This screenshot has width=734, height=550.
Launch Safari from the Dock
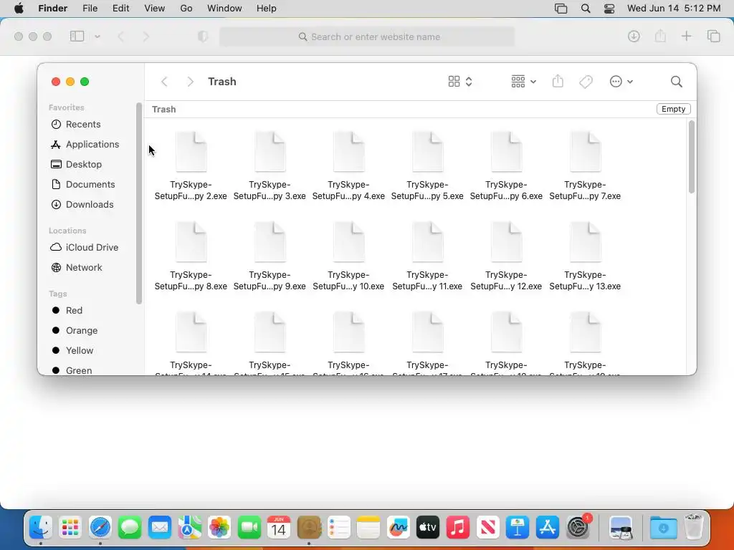[x=100, y=528]
